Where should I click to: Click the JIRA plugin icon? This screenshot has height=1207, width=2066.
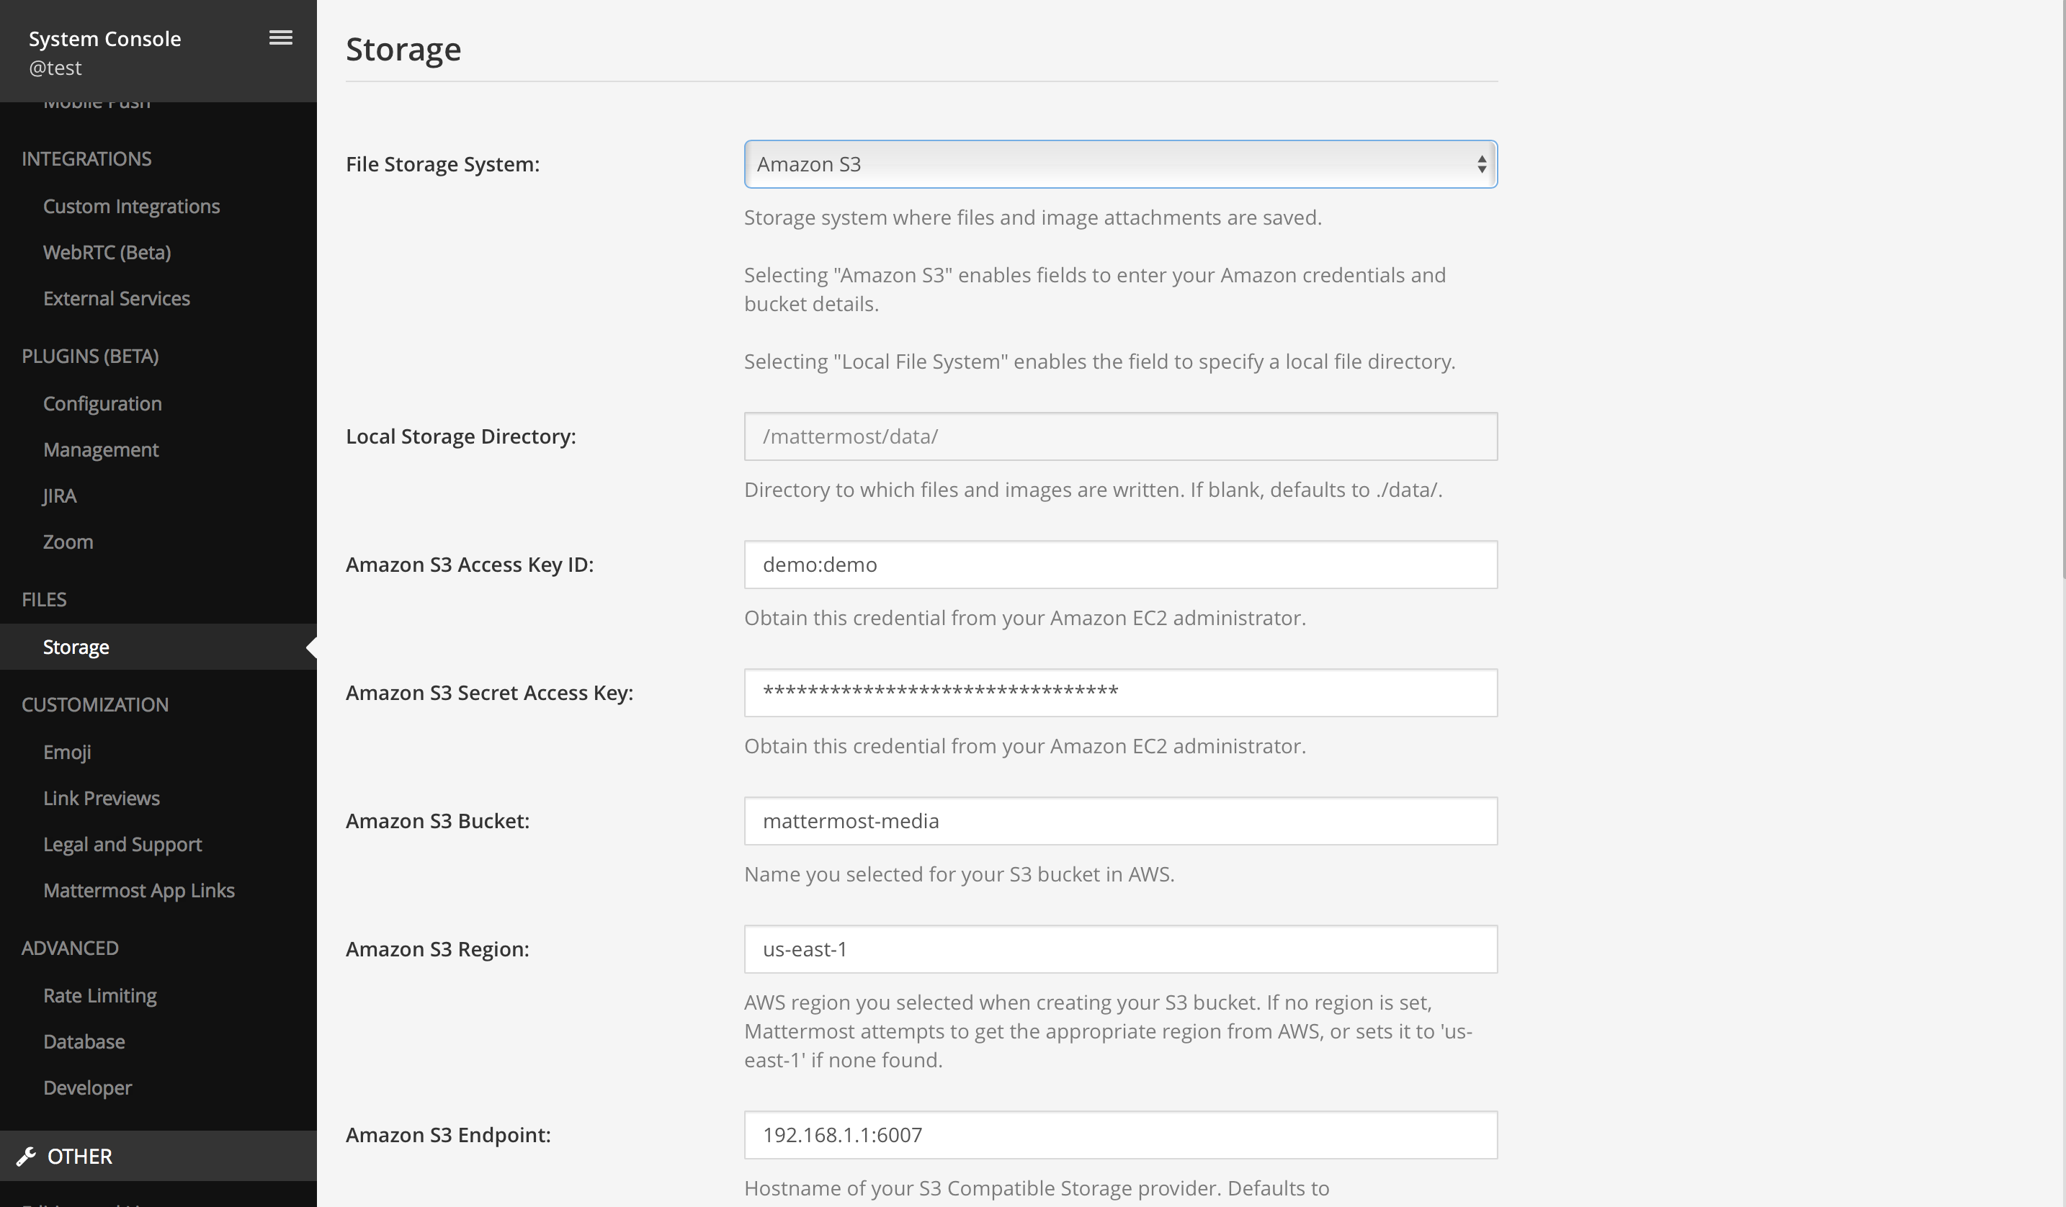coord(58,495)
